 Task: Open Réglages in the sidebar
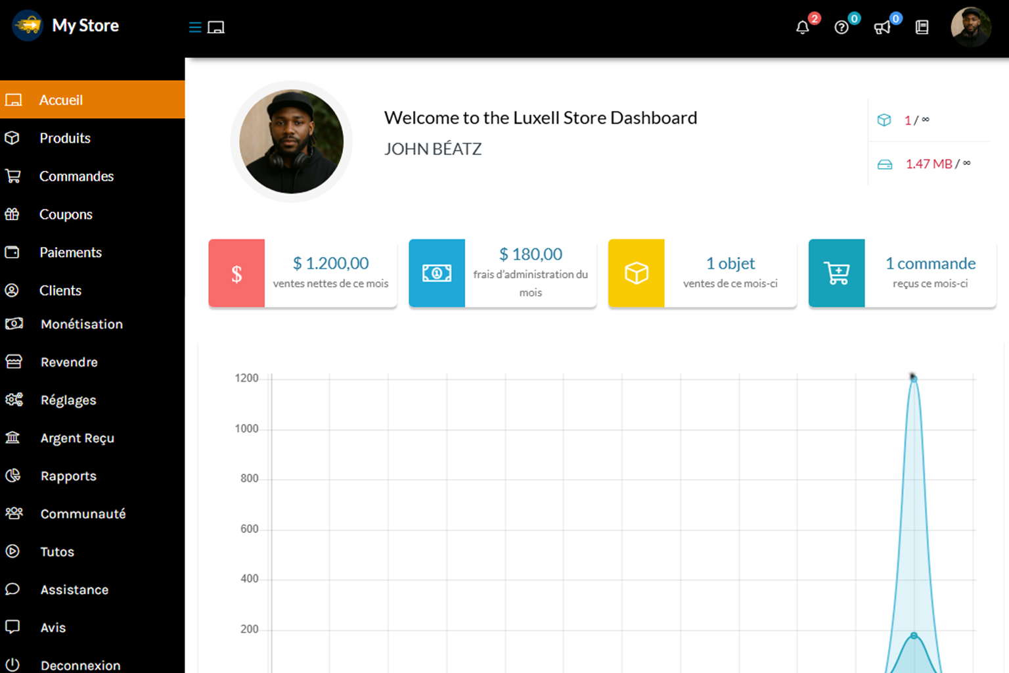(68, 400)
